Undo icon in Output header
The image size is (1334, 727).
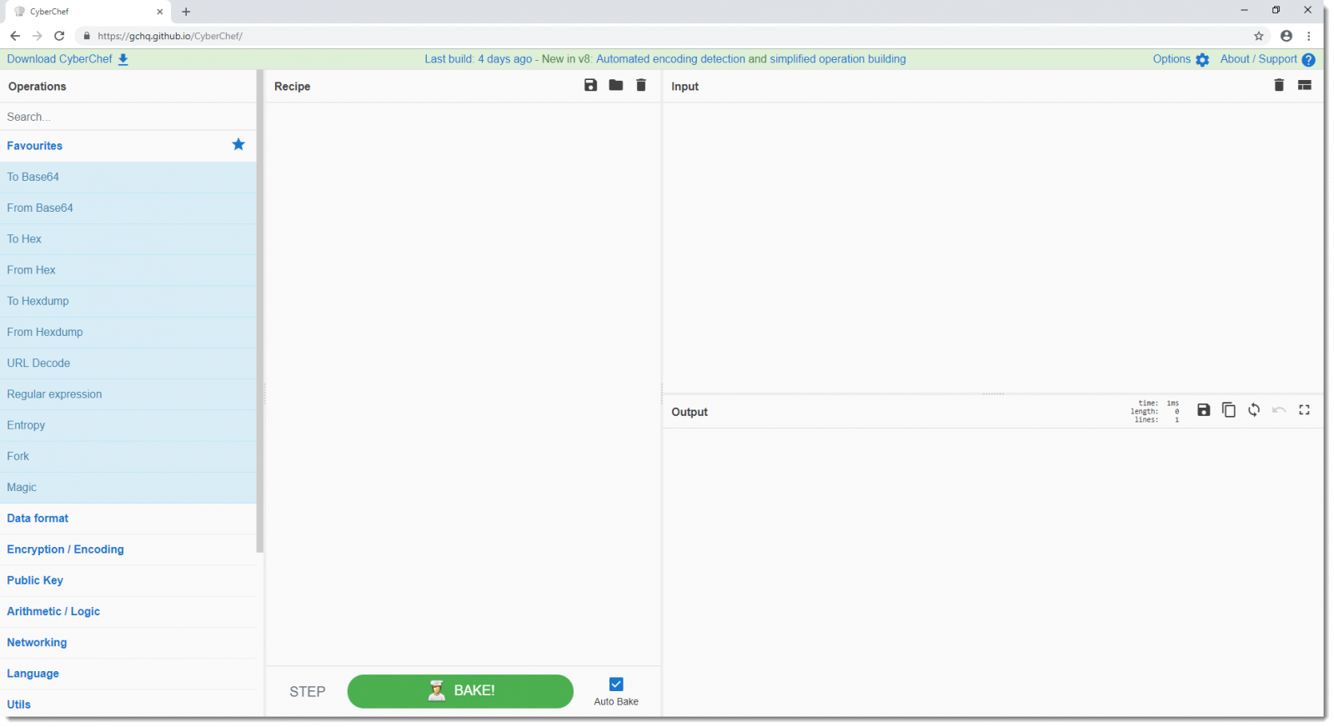click(x=1279, y=410)
